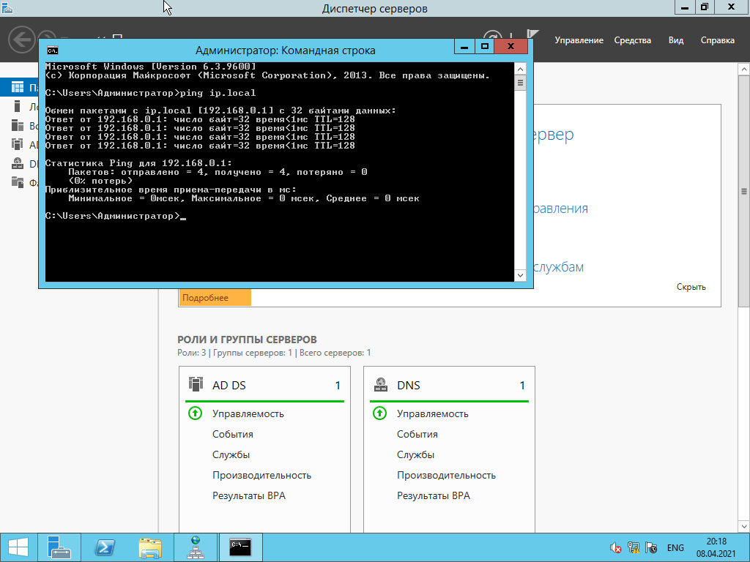Screen dimensions: 750x562
Task: Open the Управление menu
Action: coord(579,40)
